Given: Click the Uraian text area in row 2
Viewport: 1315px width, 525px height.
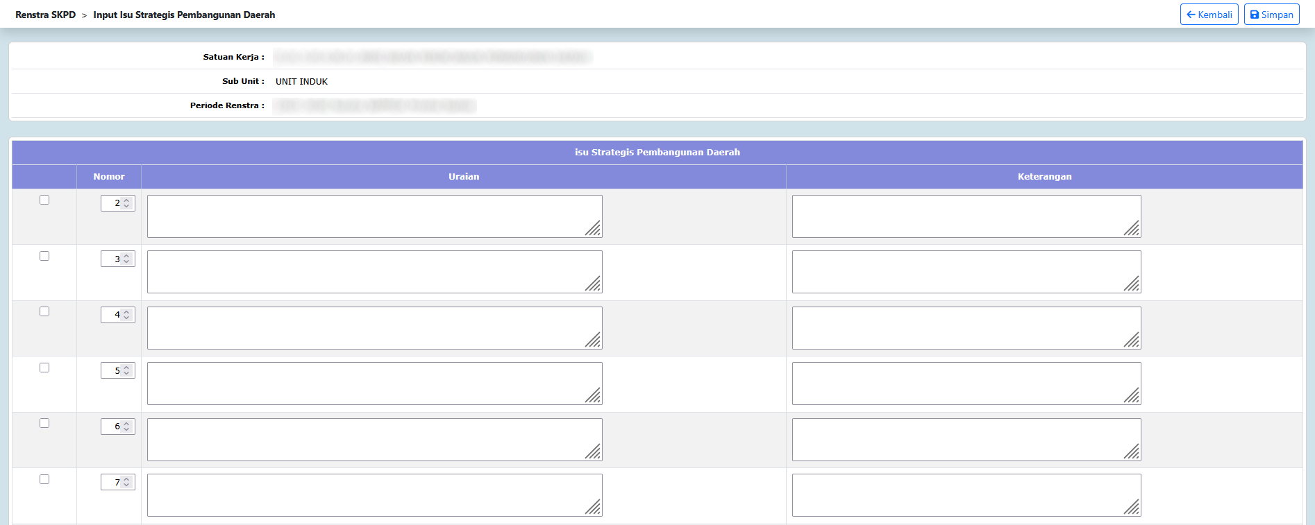Looking at the screenshot, I should pos(374,216).
